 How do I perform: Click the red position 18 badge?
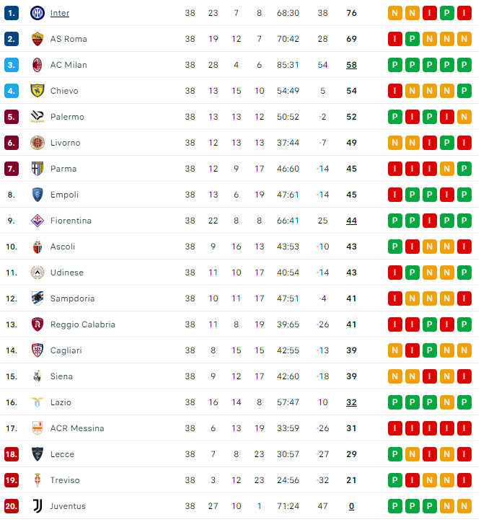coord(11,454)
